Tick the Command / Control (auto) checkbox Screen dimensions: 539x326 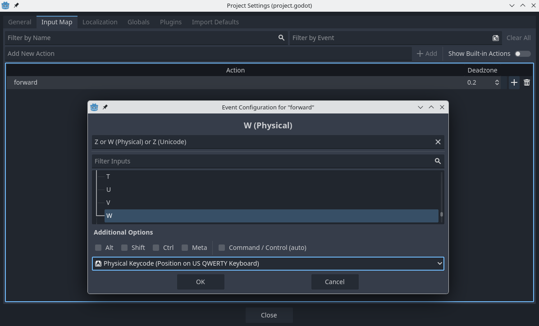click(222, 248)
